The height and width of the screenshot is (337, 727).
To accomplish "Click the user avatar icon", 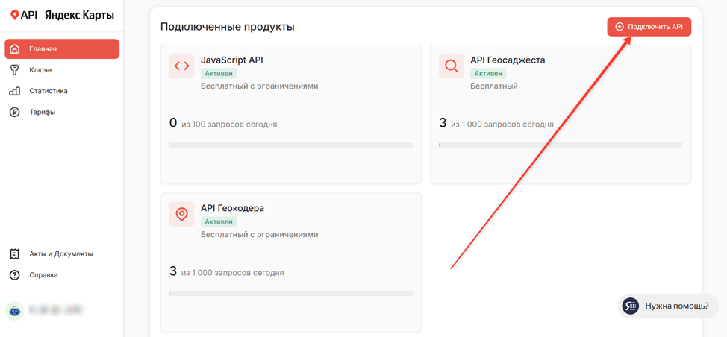I will coord(14,311).
